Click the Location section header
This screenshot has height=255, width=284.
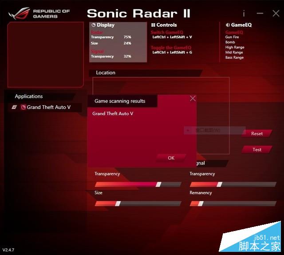[x=146, y=73]
